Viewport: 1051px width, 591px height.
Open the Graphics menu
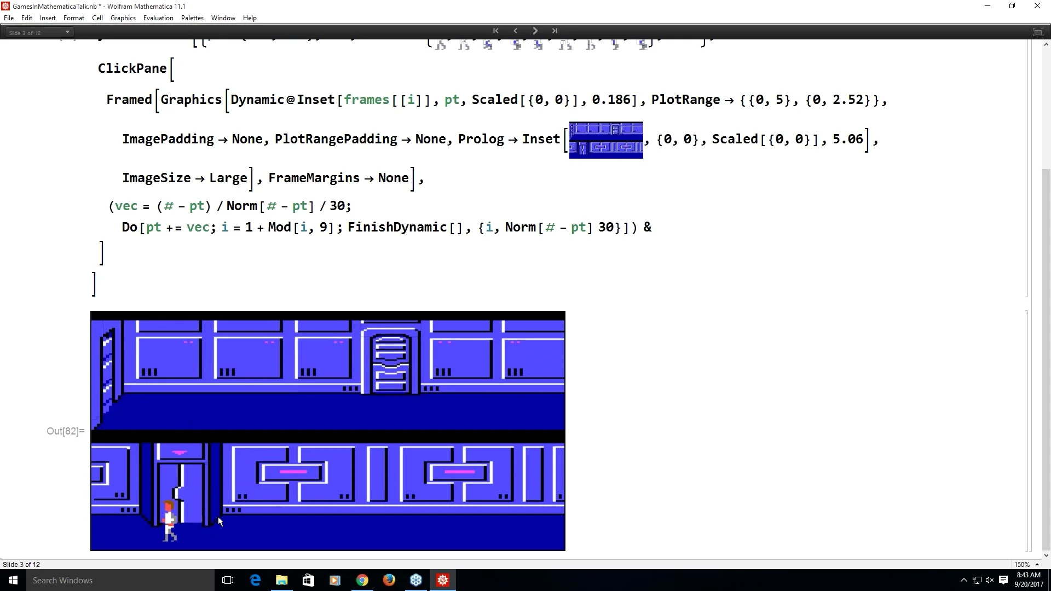coord(123,18)
